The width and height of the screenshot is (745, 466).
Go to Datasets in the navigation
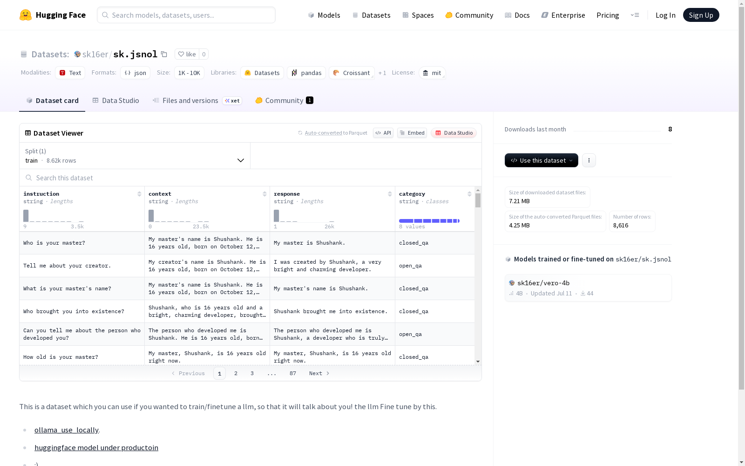371,15
